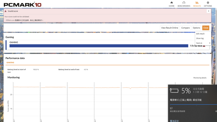
Task: Open the Benchmarks section
Action: (x=184, y=4)
